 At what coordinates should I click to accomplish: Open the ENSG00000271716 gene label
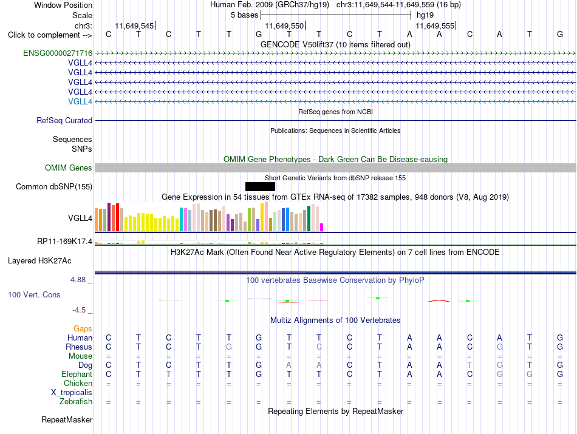[x=58, y=53]
